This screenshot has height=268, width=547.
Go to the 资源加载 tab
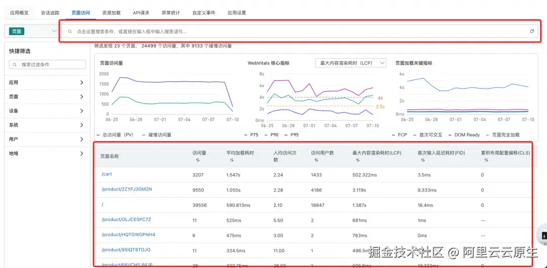111,13
